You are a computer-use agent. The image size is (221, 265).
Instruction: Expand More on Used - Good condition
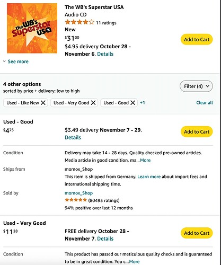pyautogui.click(x=145, y=160)
